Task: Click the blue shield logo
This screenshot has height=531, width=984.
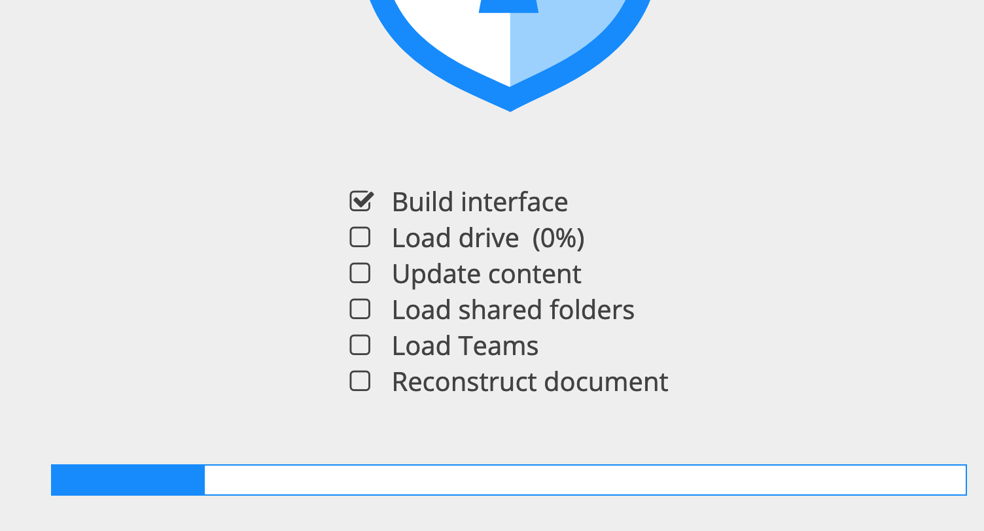Action: (x=510, y=39)
